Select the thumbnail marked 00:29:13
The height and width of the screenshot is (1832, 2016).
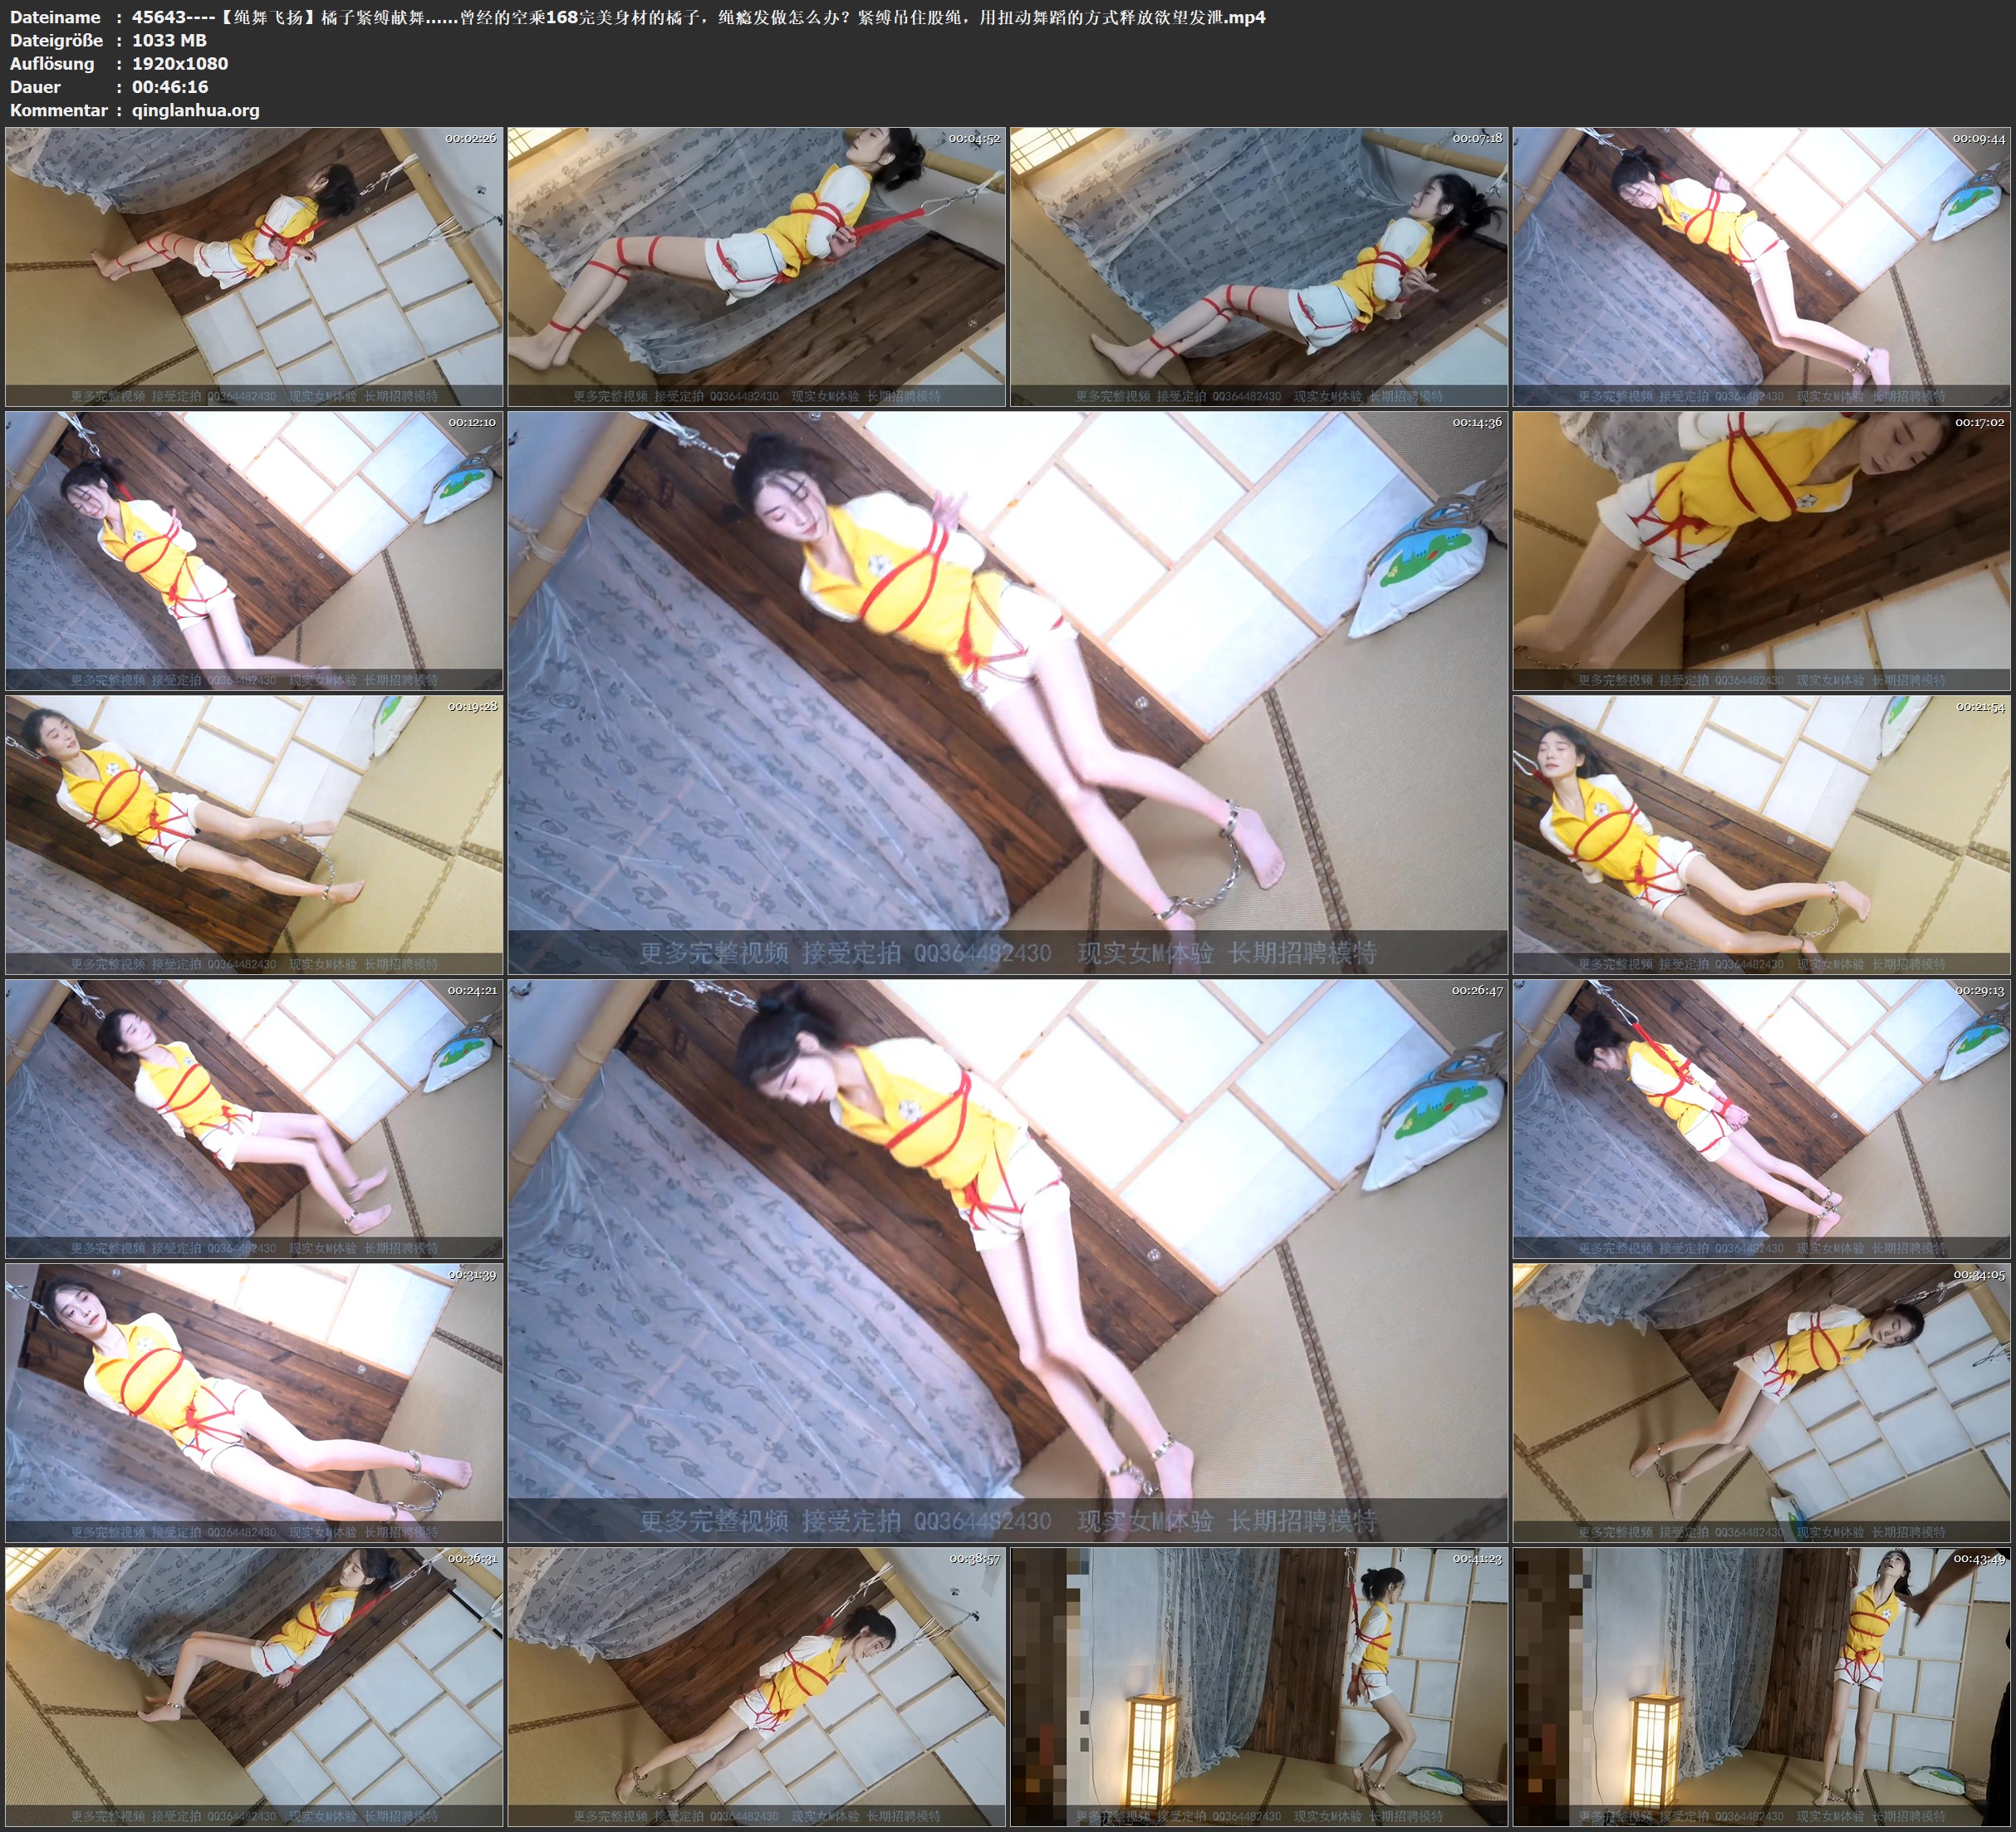click(x=1761, y=1118)
